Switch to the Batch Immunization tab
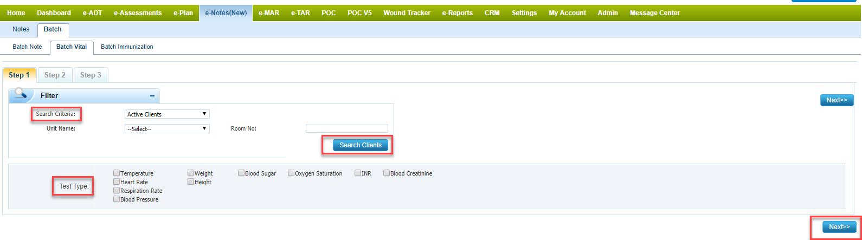The width and height of the screenshot is (862, 240). pyautogui.click(x=127, y=47)
